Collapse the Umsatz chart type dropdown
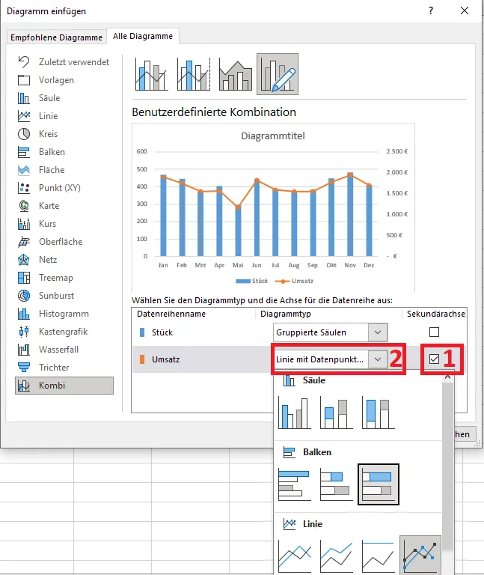 point(378,359)
